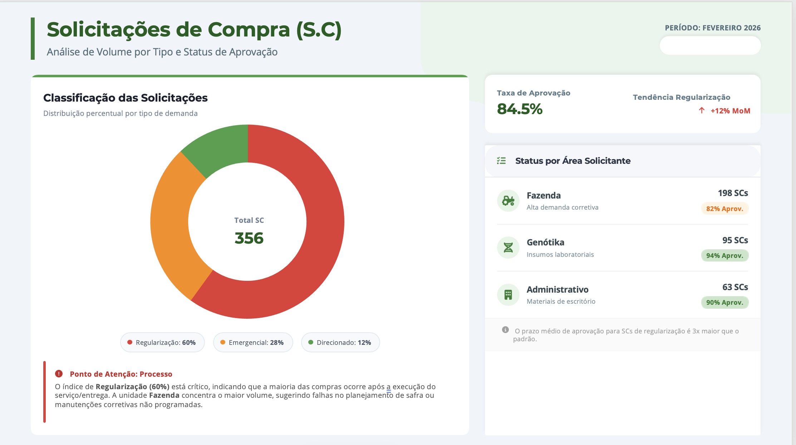The image size is (796, 445).
Task: Click the 95 SCs count
Action: pos(735,240)
